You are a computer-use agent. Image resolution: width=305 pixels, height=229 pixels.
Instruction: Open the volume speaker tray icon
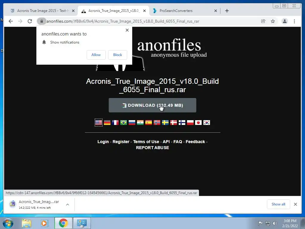(275, 223)
